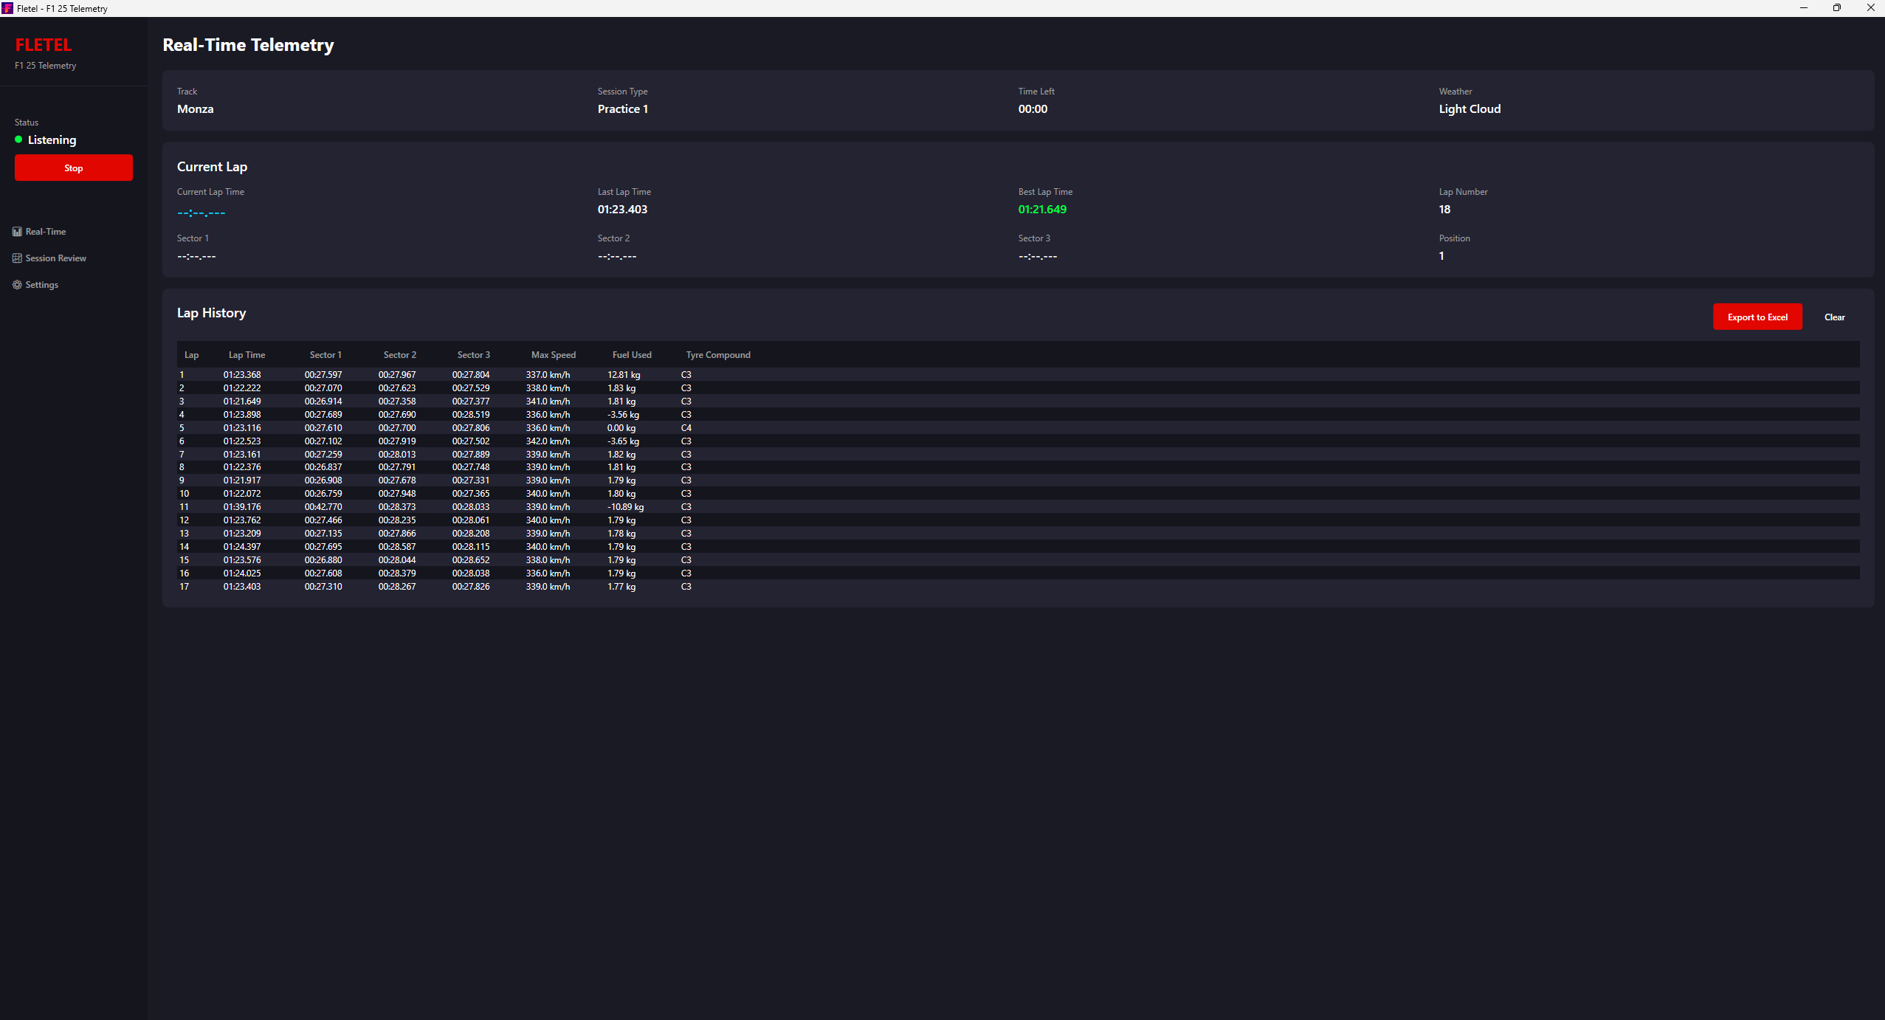Click Export to Excel

tap(1757, 317)
